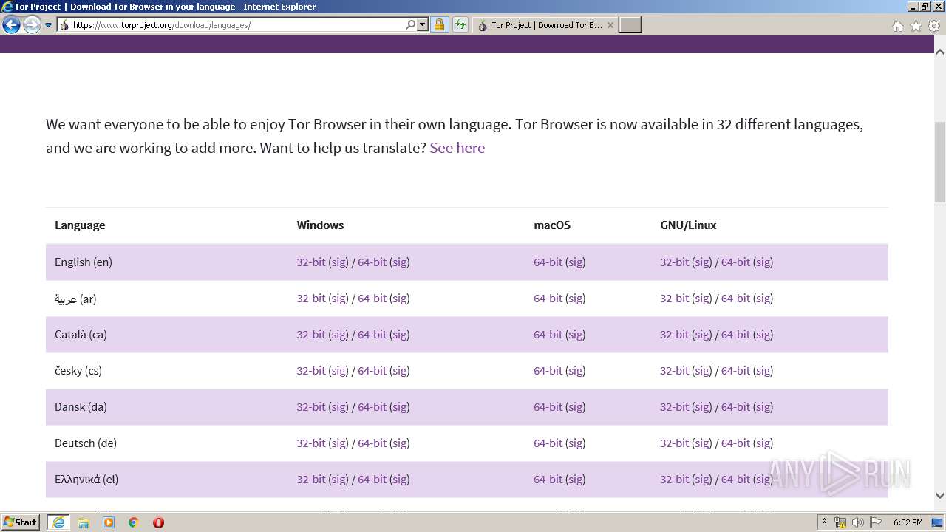Click the macOS column header
Image resolution: width=946 pixels, height=532 pixels.
pos(552,225)
